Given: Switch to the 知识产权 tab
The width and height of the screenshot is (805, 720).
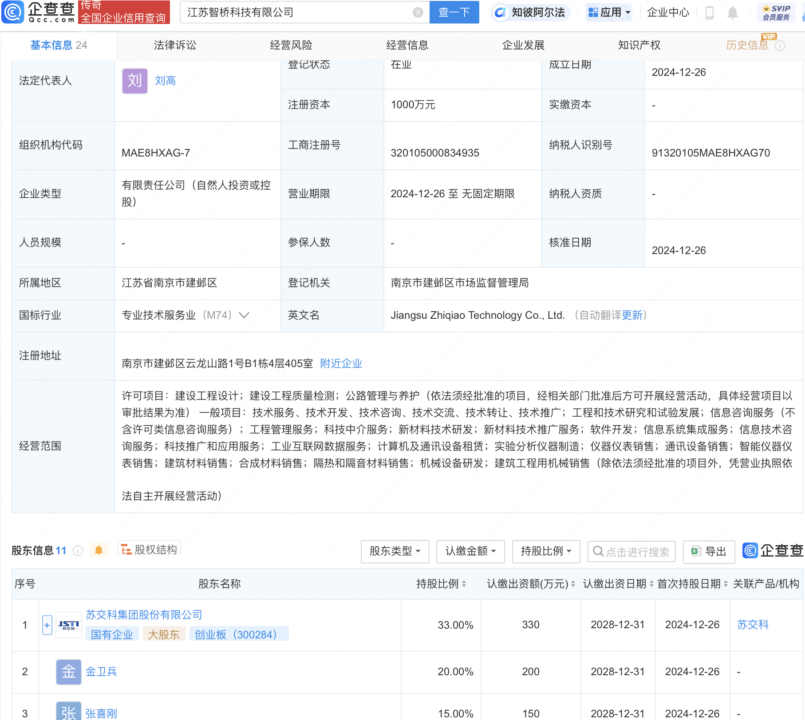Looking at the screenshot, I should [x=639, y=45].
